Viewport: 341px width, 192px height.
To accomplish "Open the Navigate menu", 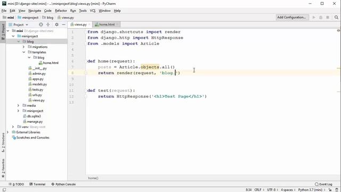I will pyautogui.click(x=35, y=11).
